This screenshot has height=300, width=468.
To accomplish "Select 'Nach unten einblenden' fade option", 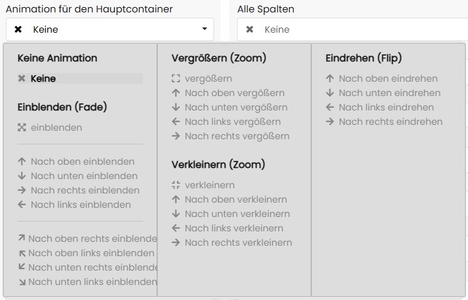I will click(x=84, y=176).
